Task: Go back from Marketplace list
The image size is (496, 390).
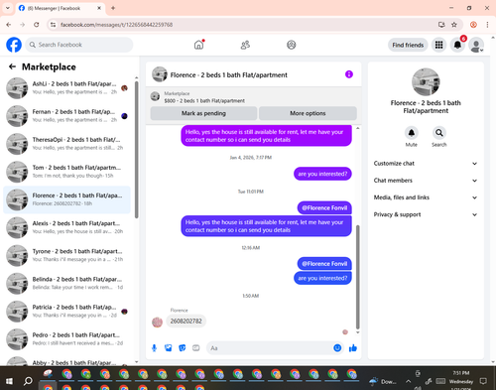Action: pyautogui.click(x=12, y=66)
